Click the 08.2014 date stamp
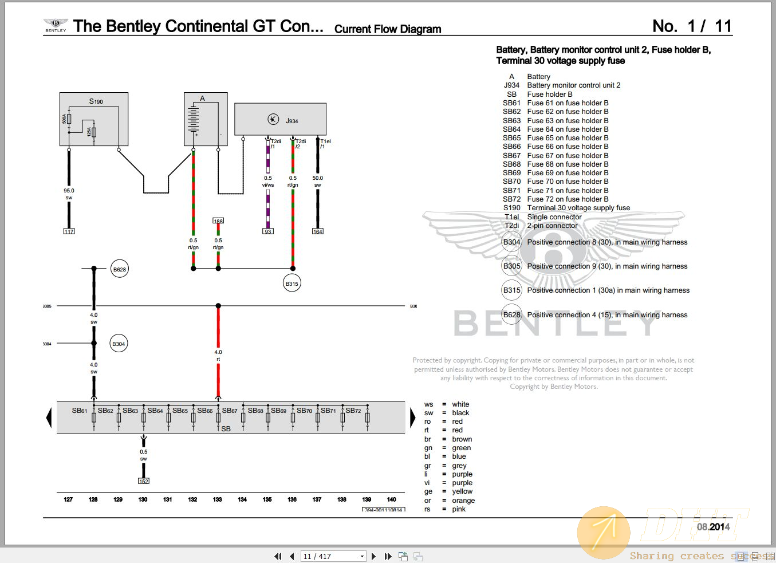This screenshot has width=776, height=563. [x=713, y=527]
